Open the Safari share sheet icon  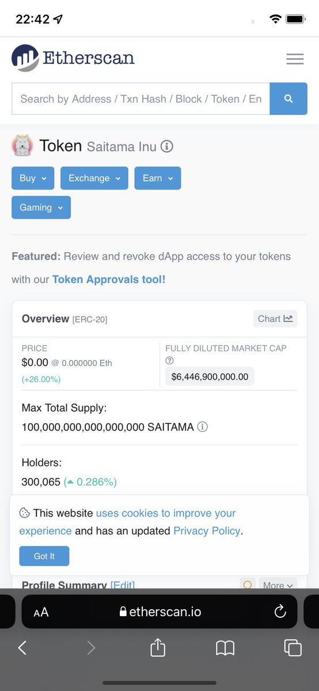pyautogui.click(x=158, y=647)
